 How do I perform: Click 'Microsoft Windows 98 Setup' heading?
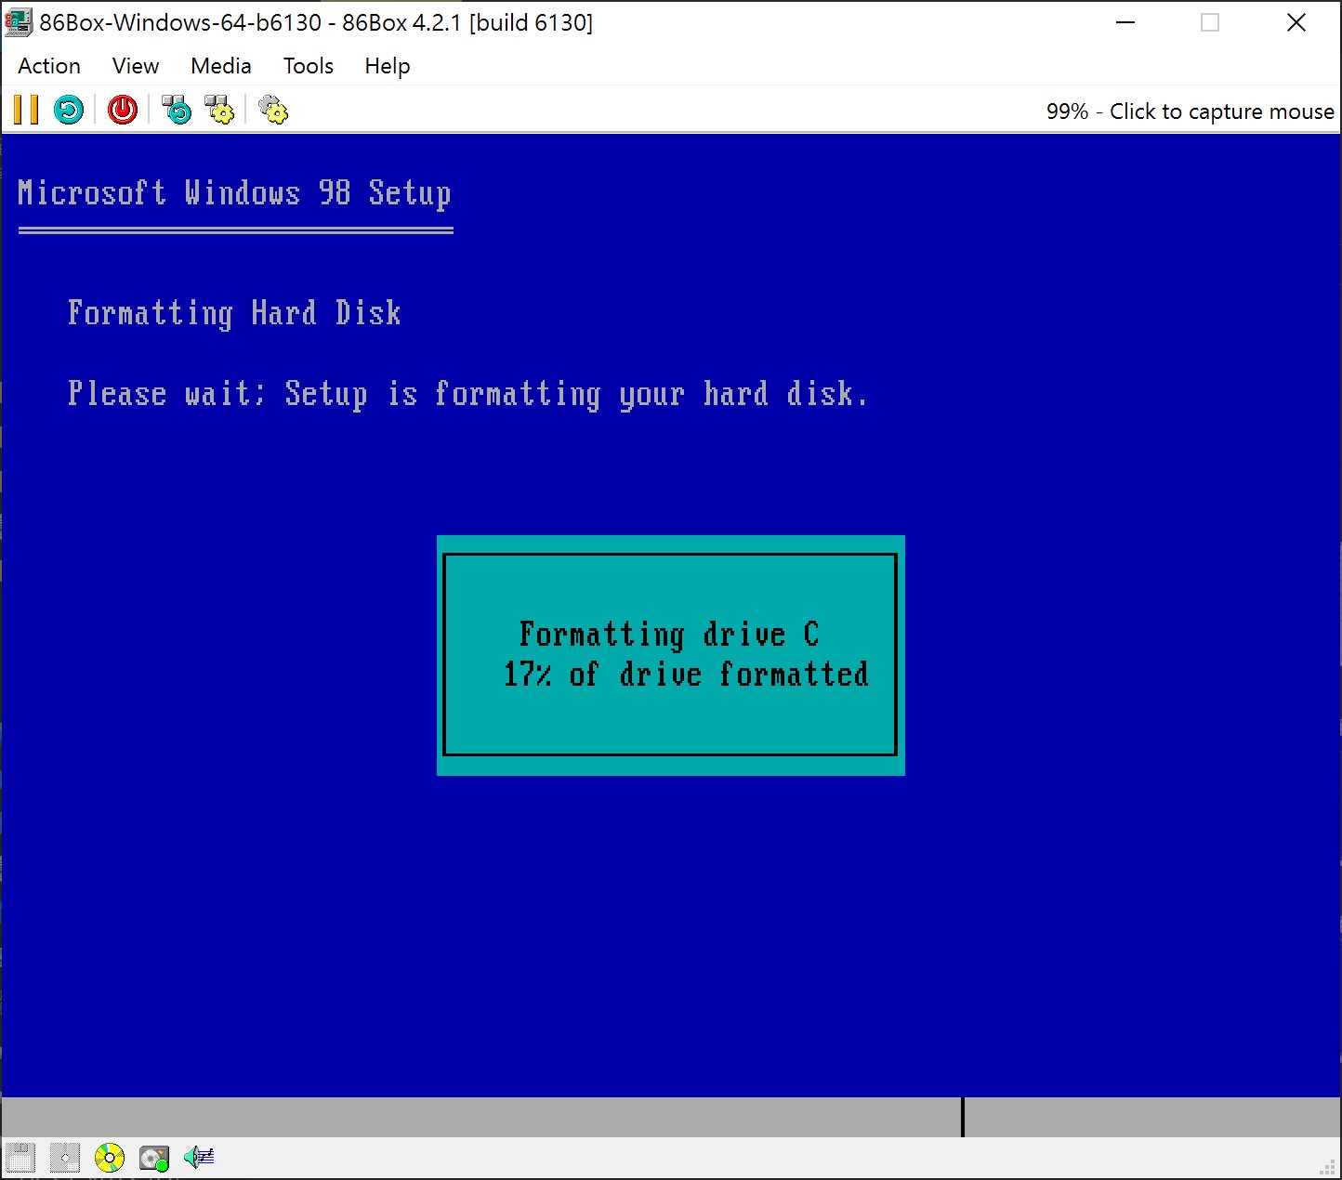click(234, 192)
